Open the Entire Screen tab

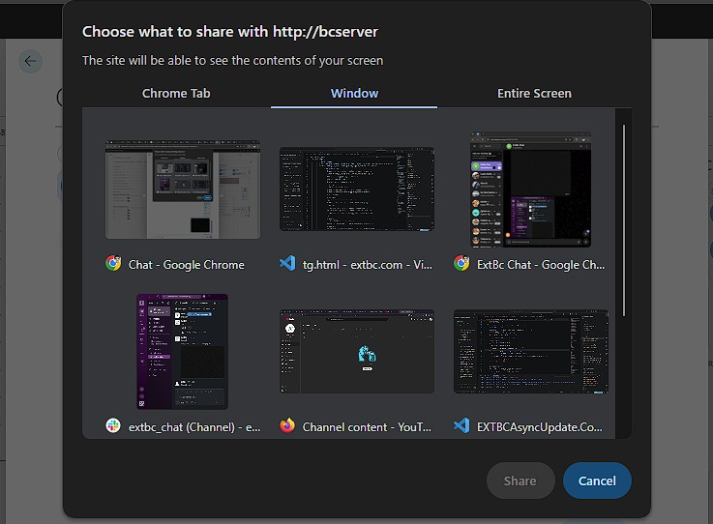(x=534, y=94)
